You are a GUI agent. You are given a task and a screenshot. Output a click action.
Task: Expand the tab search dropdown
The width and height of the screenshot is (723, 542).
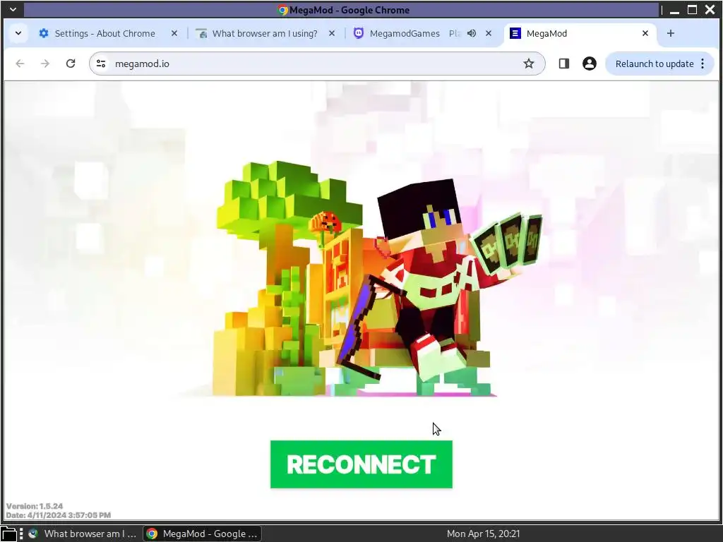click(x=18, y=33)
